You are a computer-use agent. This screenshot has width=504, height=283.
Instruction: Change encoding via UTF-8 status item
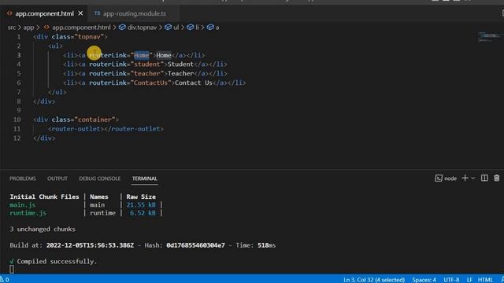pyautogui.click(x=451, y=280)
